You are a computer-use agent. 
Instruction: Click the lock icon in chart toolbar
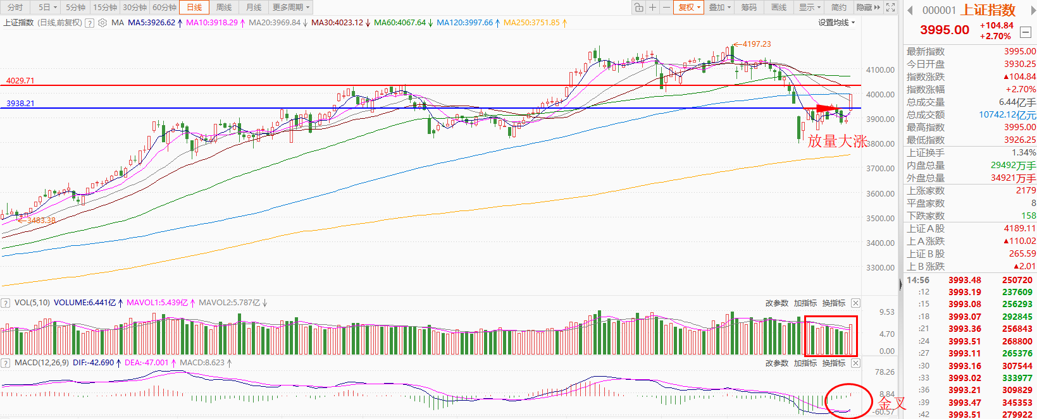(639, 8)
